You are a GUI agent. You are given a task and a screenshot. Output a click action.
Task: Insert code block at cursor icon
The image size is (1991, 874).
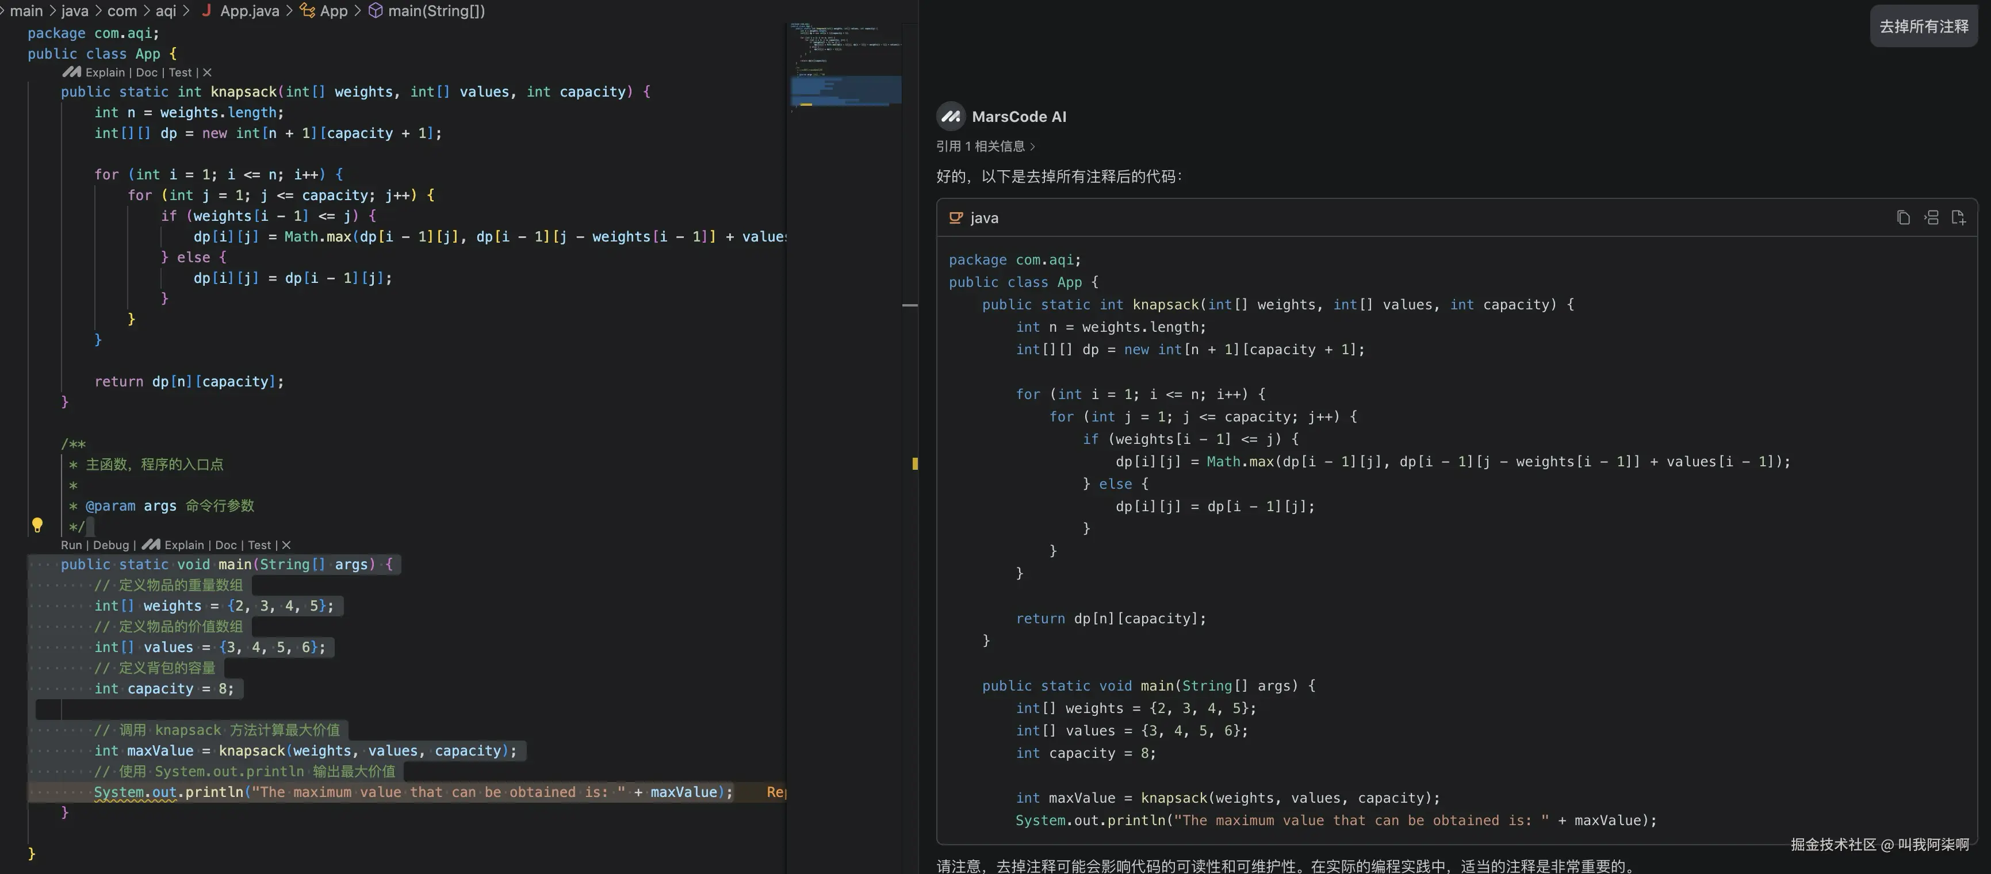point(1931,218)
